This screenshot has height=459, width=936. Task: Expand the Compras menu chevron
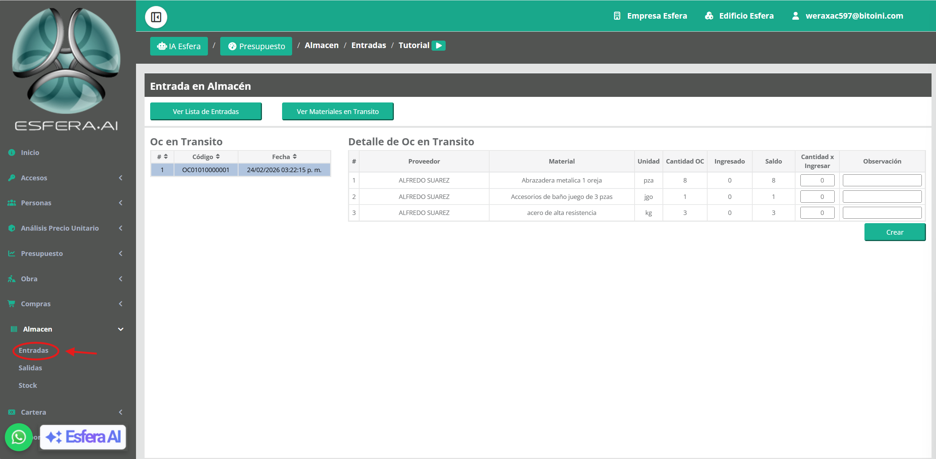121,304
